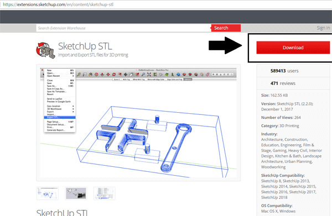Open the "3D Printing" category link
The image size is (332, 216).
[x=289, y=126]
